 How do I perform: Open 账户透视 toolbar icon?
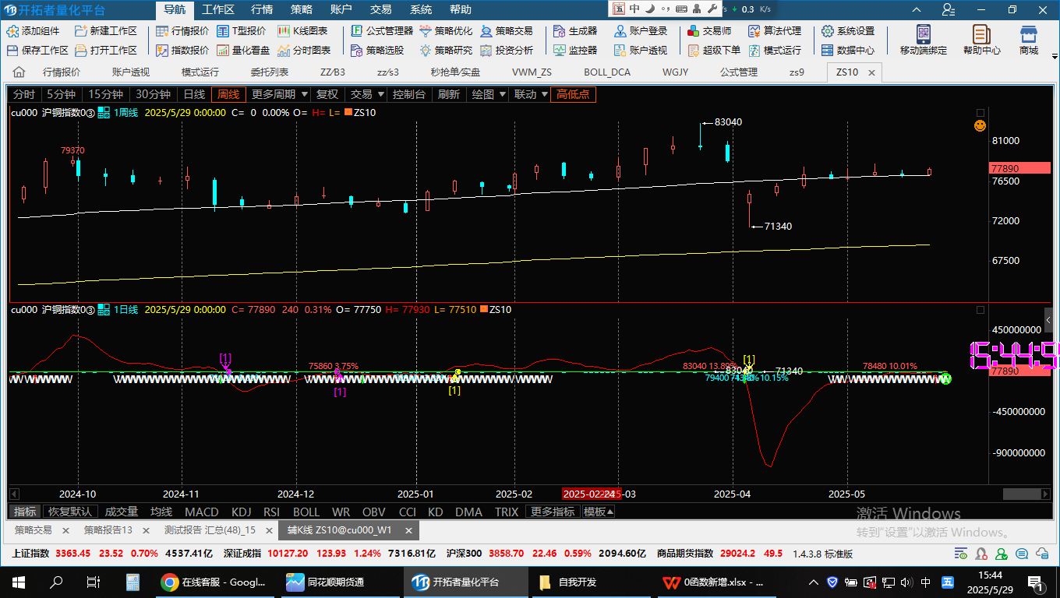[620, 50]
